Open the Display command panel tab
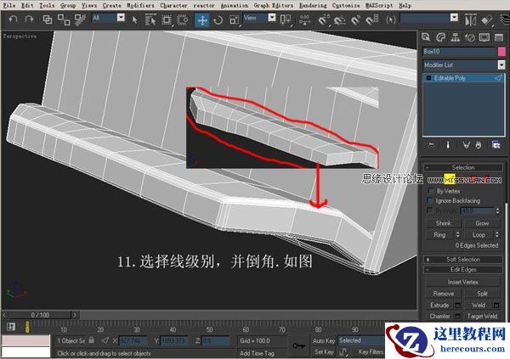The width and height of the screenshot is (510, 359). click(484, 37)
